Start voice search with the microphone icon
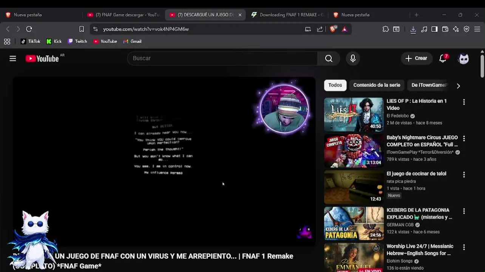Screen dimensions: 485x272 pyautogui.click(x=353, y=58)
